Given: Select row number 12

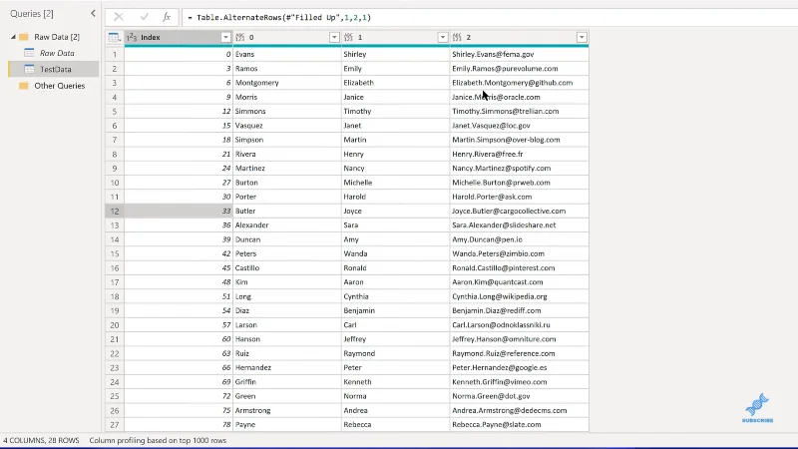Looking at the screenshot, I should (x=115, y=211).
